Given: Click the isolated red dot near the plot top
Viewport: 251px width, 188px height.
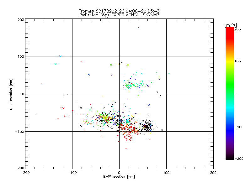Looking at the screenshot, I should [138, 28].
